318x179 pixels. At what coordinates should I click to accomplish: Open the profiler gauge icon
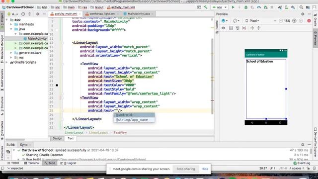point(259,7)
